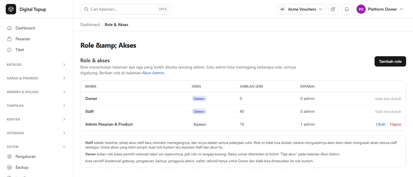Open the Acme Vouchers tenant dropdown

[301, 9]
